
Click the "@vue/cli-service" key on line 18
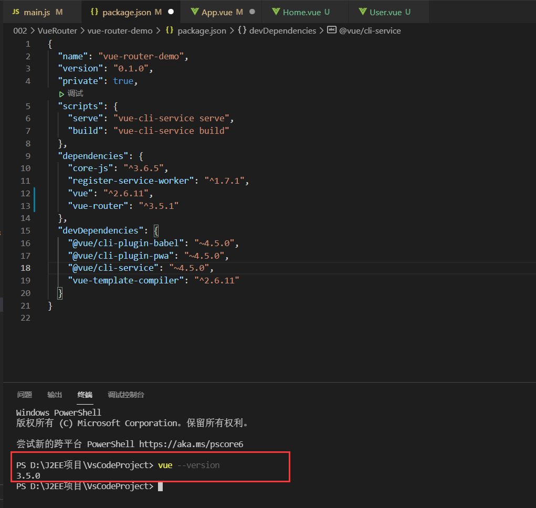pos(113,268)
